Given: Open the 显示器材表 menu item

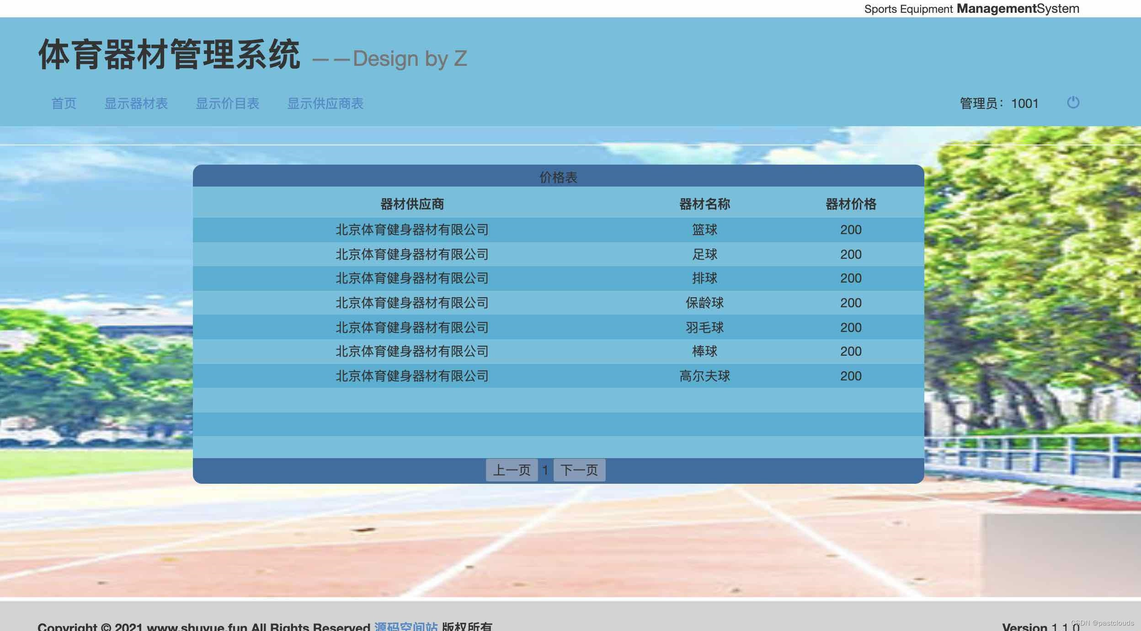Looking at the screenshot, I should [136, 103].
